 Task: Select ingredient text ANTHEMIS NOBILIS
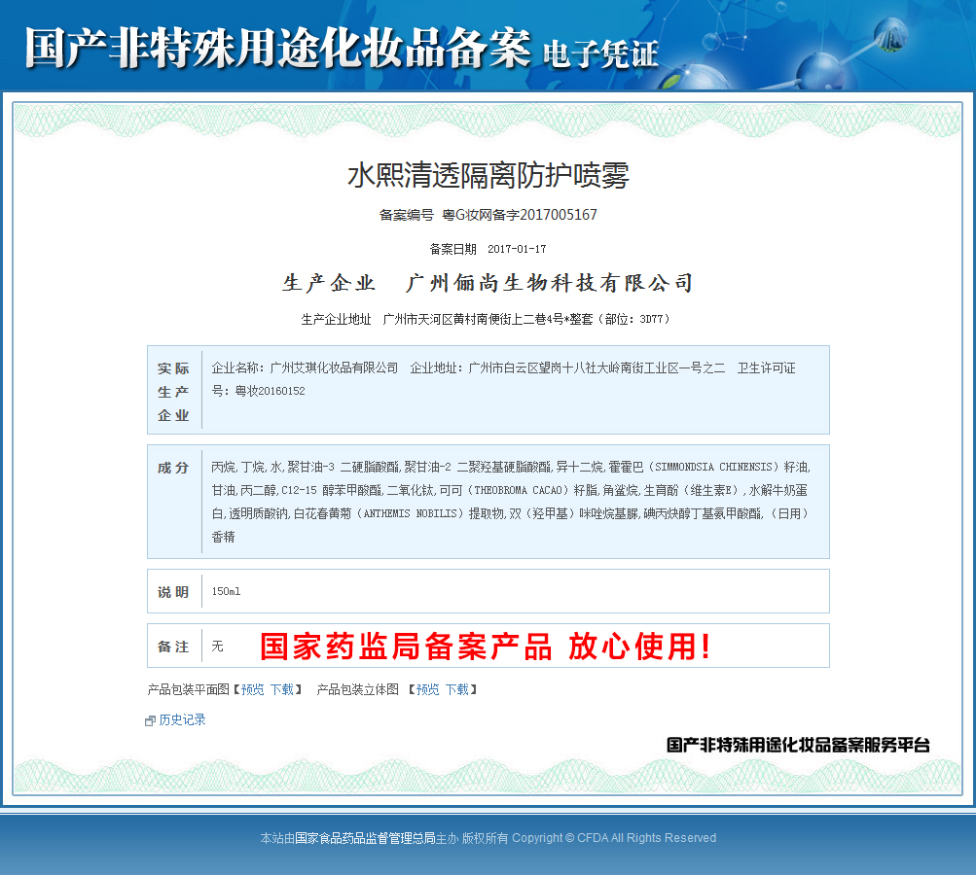tap(411, 513)
